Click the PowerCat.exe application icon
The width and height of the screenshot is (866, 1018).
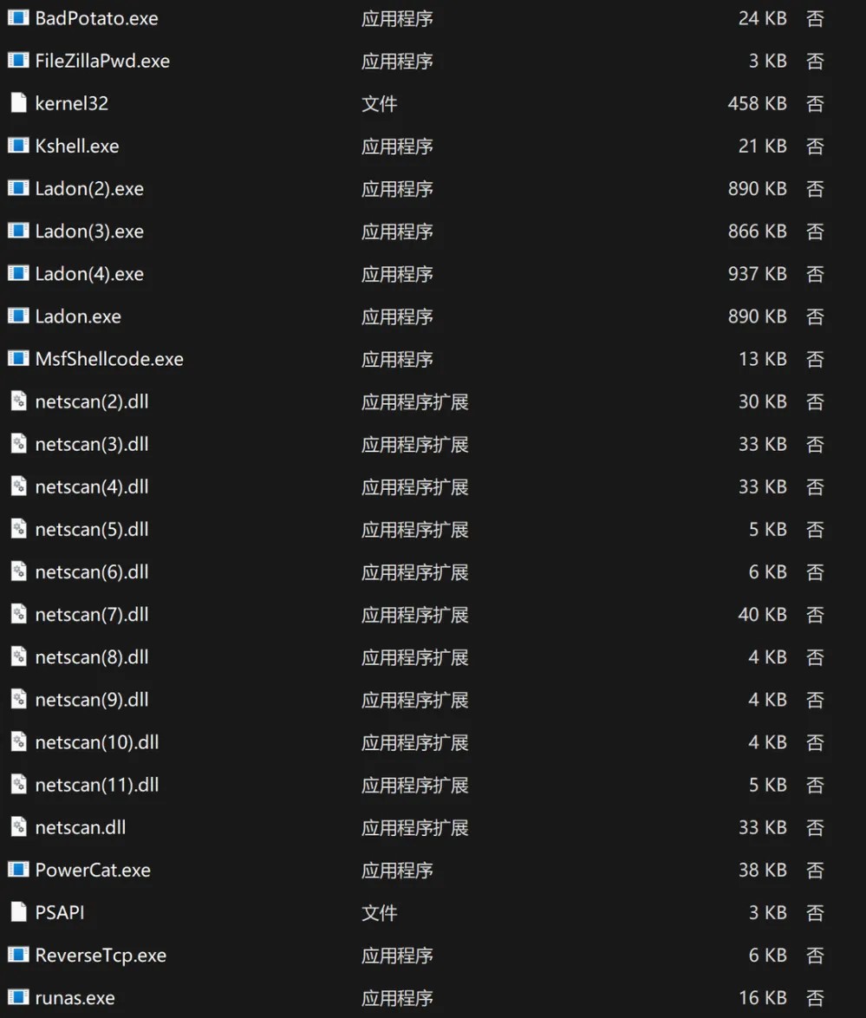click(x=18, y=870)
